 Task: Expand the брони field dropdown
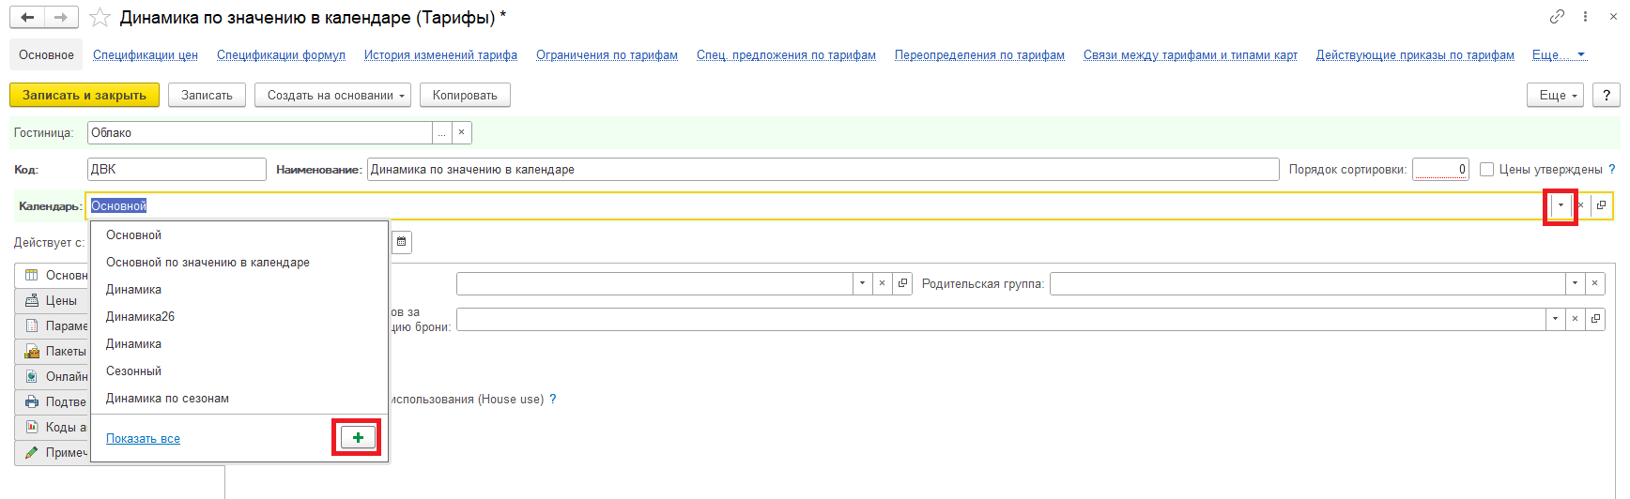coord(1555,319)
